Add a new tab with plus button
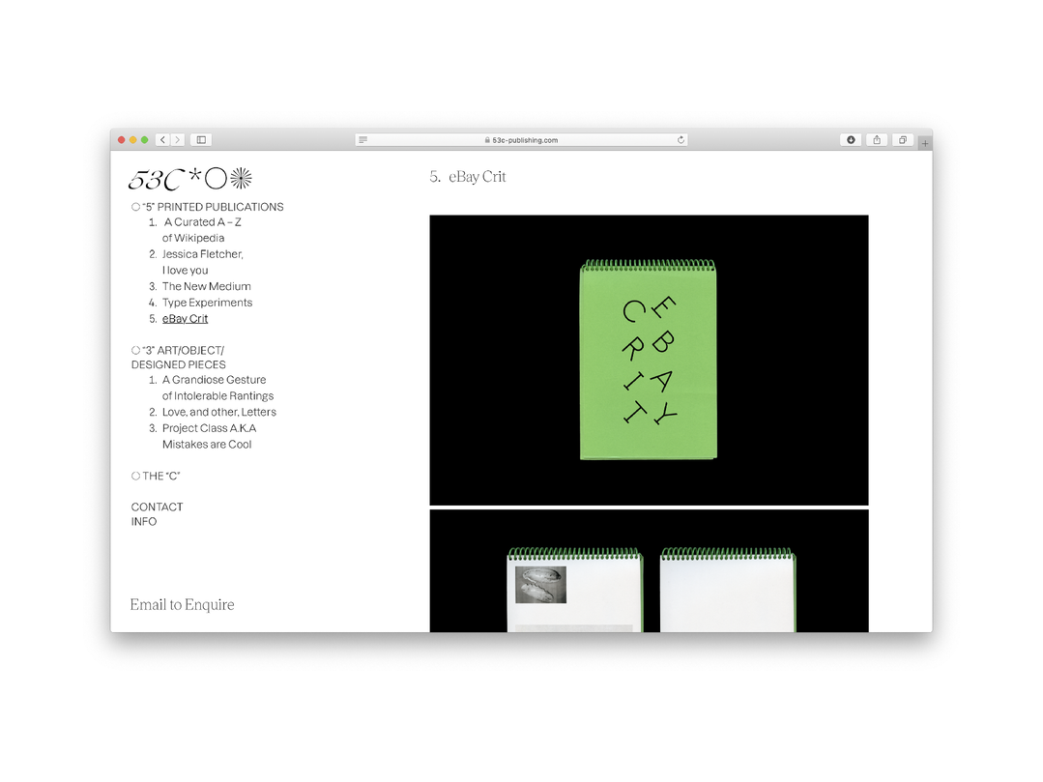 [925, 143]
